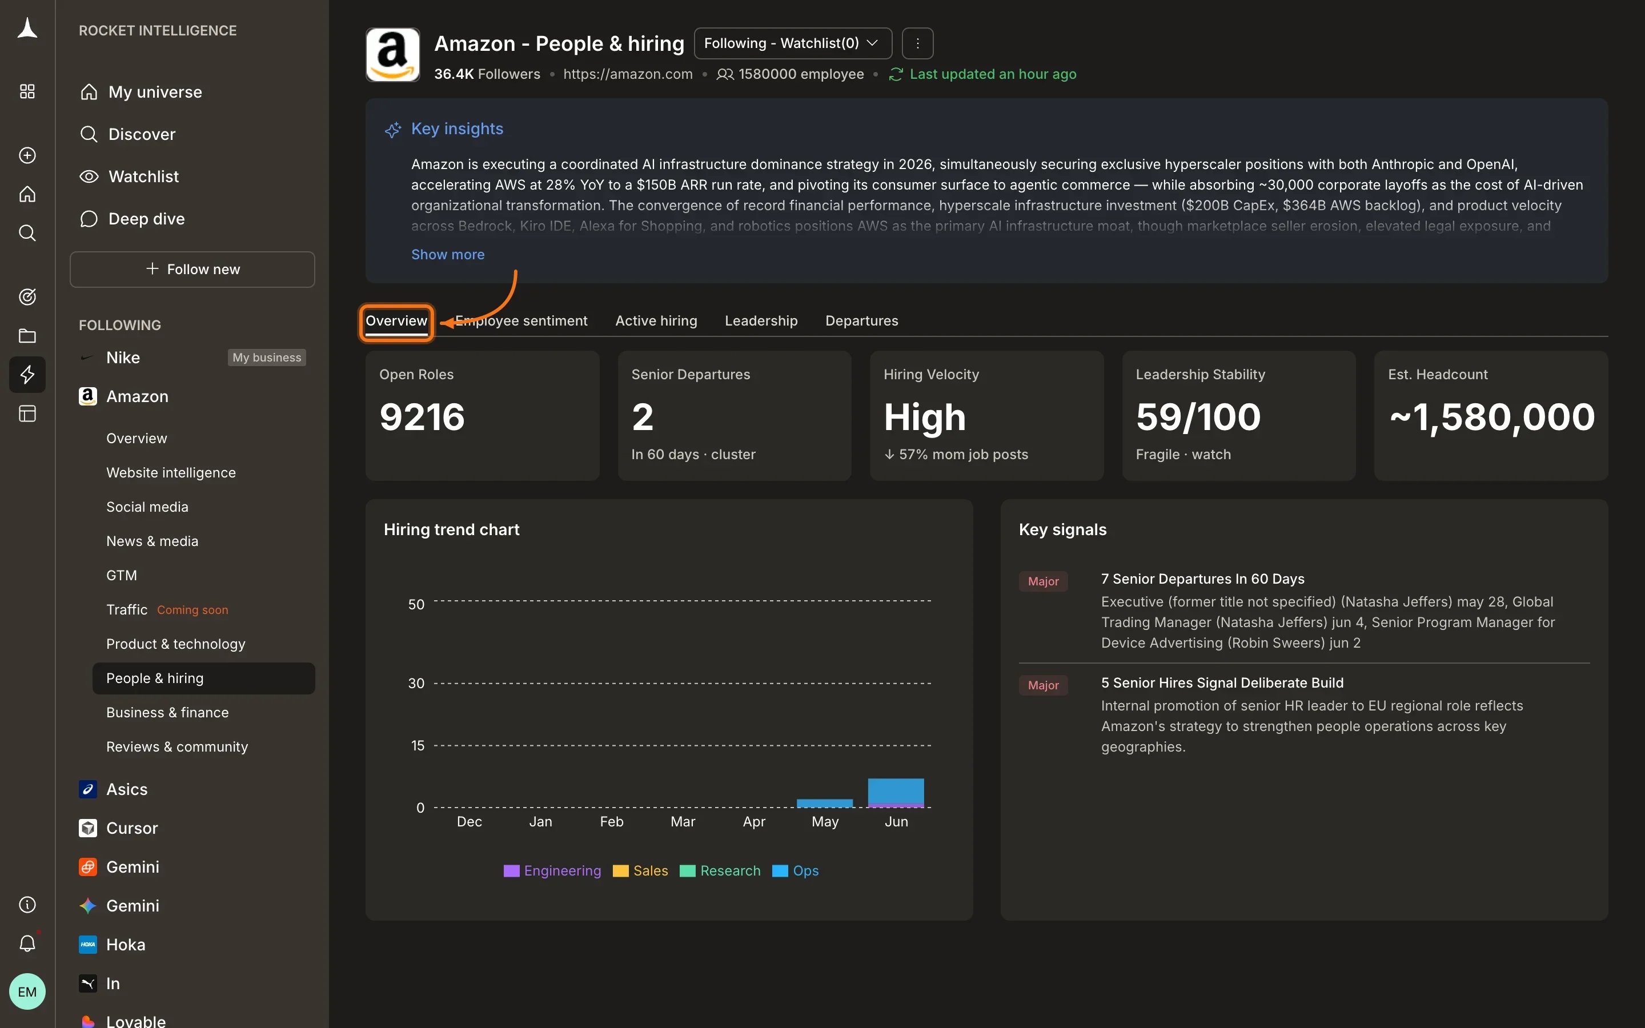1645x1028 pixels.
Task: Click the Traffic Coming soon item
Action: pyautogui.click(x=167, y=610)
